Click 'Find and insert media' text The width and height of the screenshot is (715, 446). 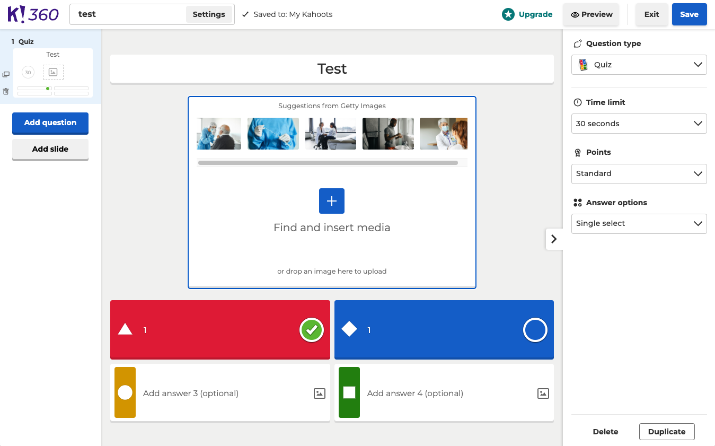(332, 228)
